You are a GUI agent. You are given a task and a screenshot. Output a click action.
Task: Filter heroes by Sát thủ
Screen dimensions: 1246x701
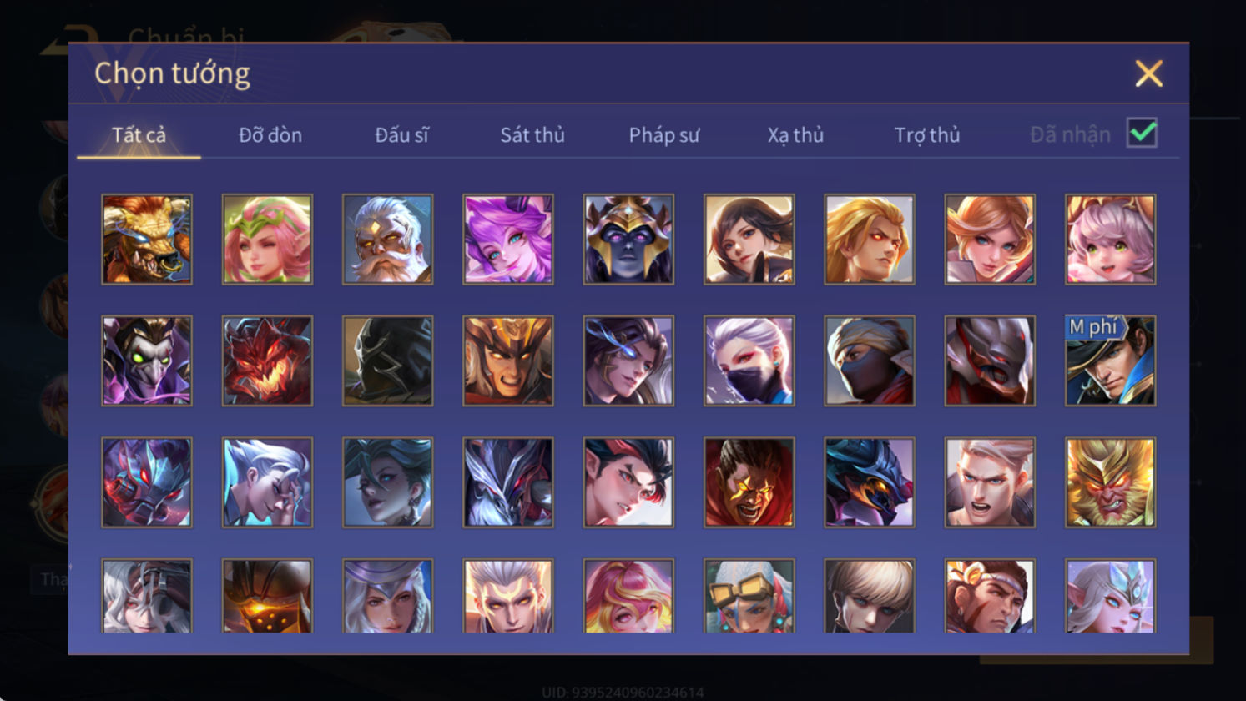(x=532, y=134)
